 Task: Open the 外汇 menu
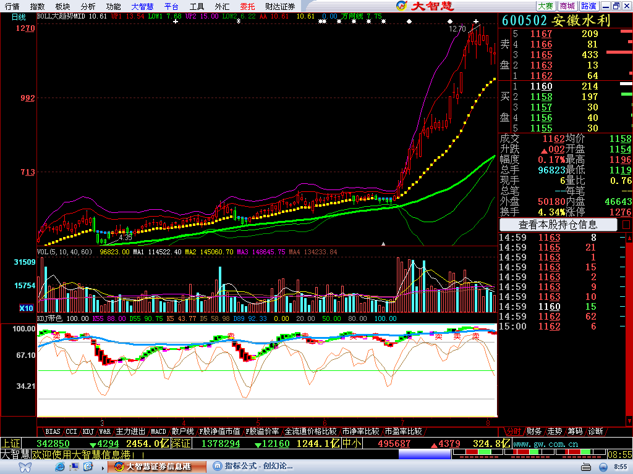[222, 6]
